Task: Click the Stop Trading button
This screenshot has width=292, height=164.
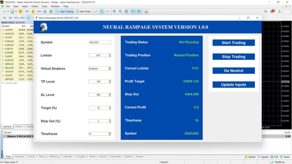Action: (233, 57)
